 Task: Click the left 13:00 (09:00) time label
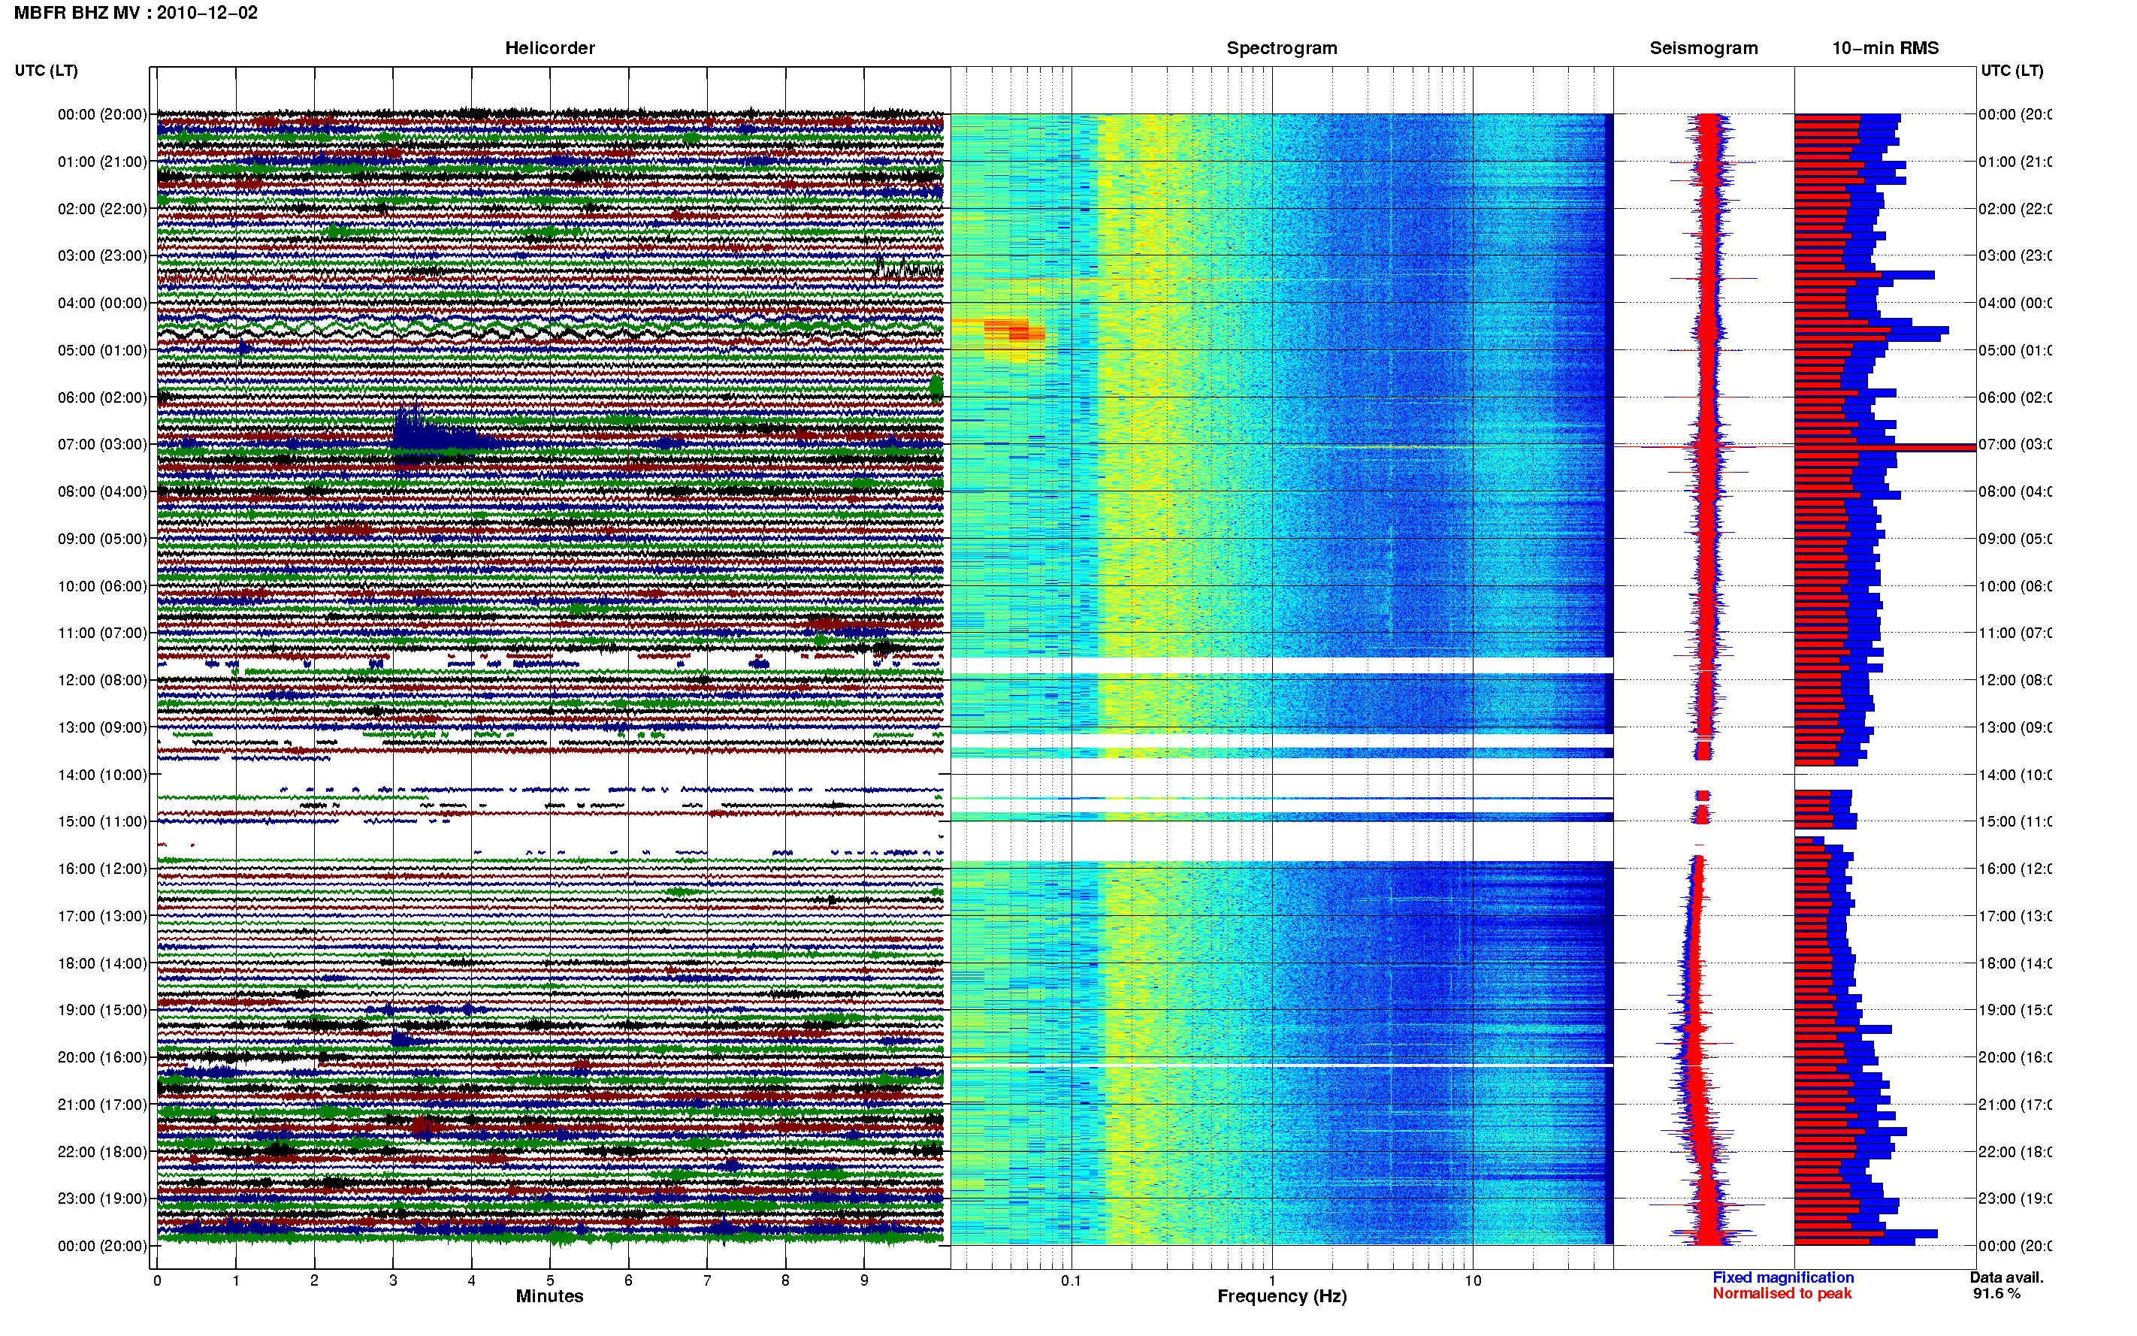click(102, 727)
